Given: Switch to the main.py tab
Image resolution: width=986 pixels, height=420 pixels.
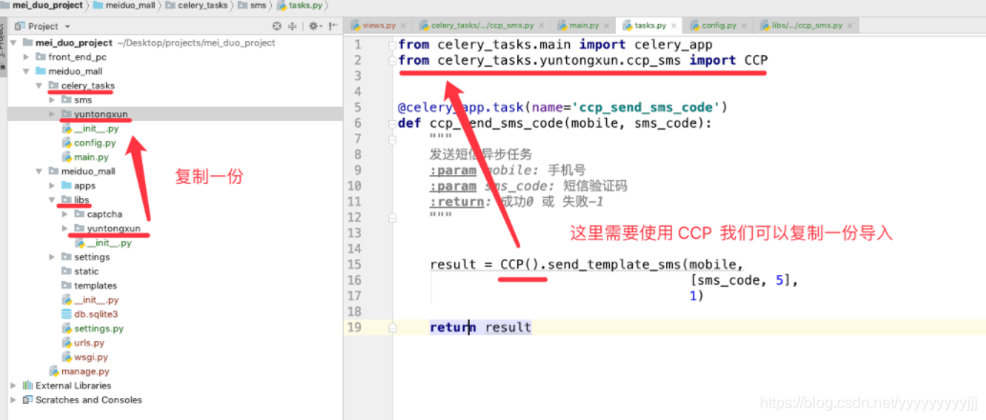Looking at the screenshot, I should 583,26.
